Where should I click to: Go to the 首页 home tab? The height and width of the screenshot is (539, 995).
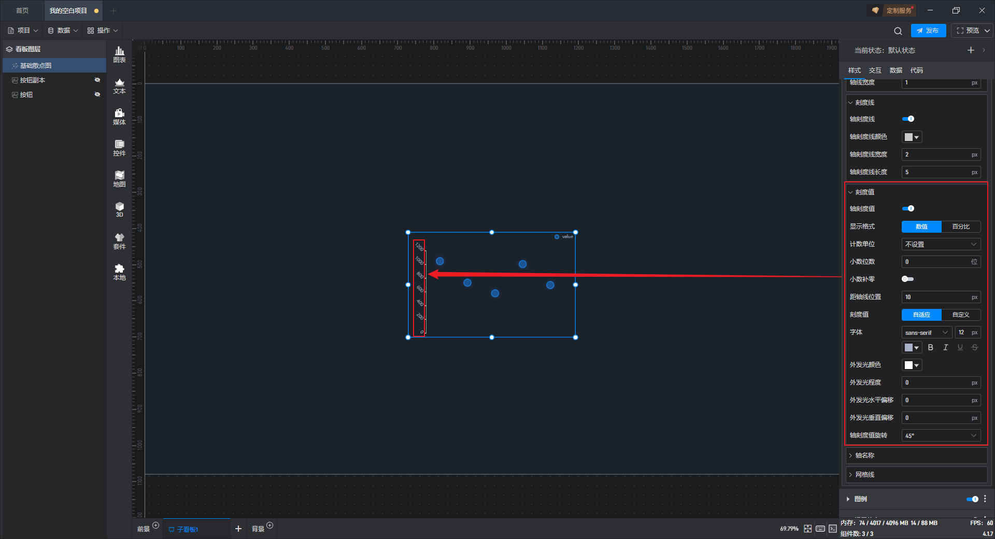pyautogui.click(x=22, y=11)
